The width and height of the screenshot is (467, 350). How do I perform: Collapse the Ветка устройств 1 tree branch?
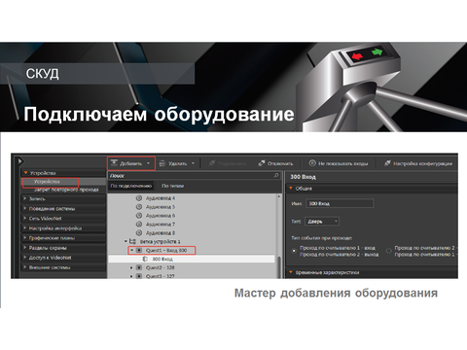click(x=126, y=241)
